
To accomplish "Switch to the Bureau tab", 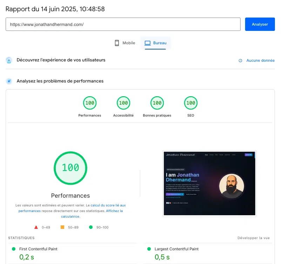I will coord(156,43).
